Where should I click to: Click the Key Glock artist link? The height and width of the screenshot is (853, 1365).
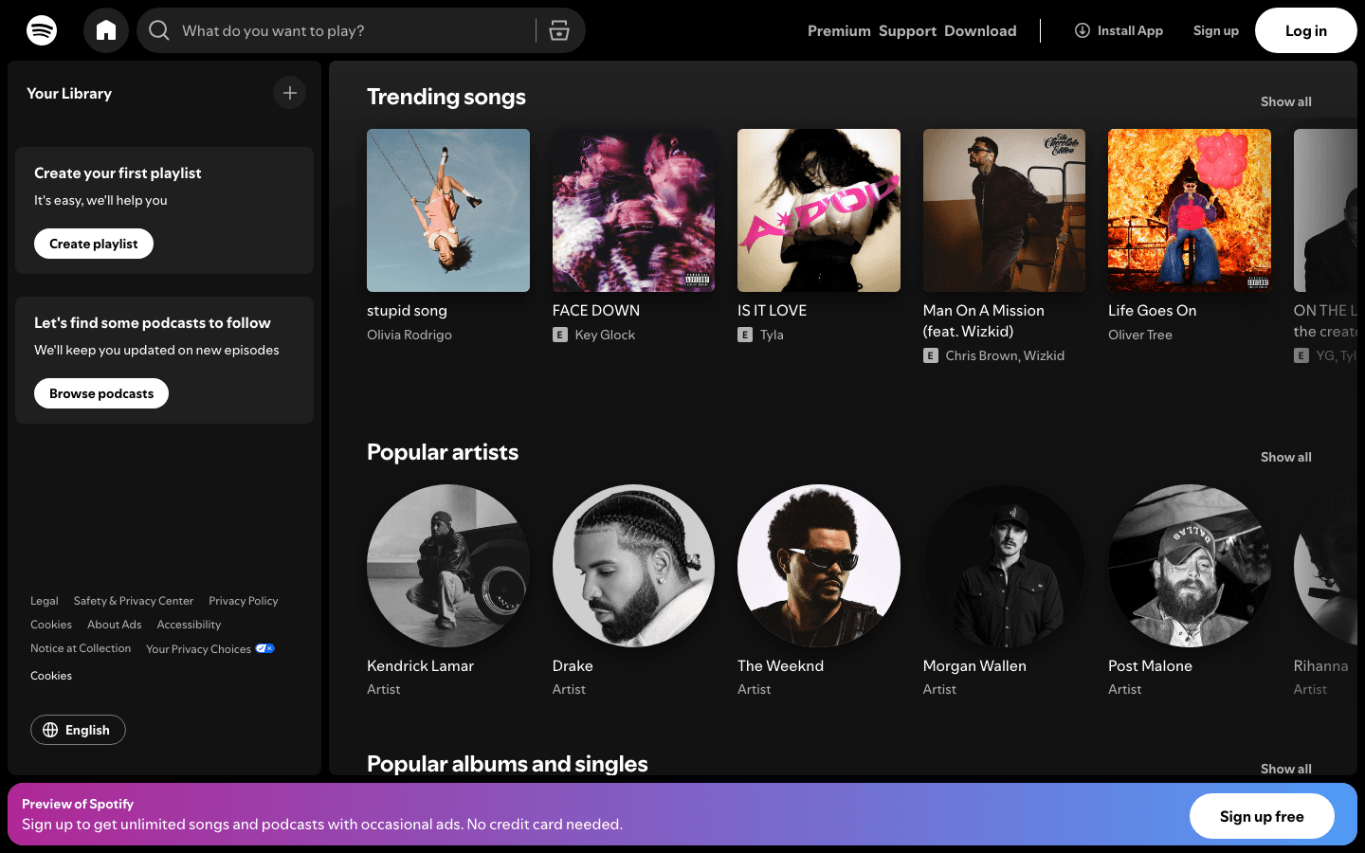tap(605, 335)
